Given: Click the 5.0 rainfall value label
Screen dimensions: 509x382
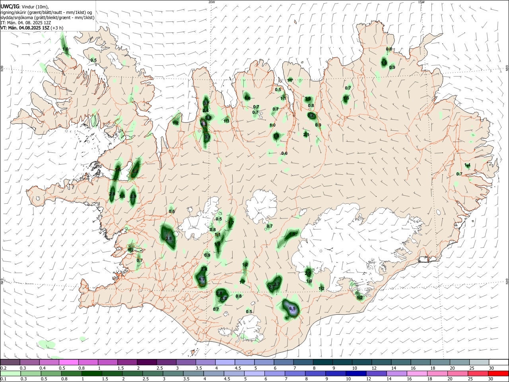Looking at the screenshot, I should pyautogui.click(x=224, y=298).
